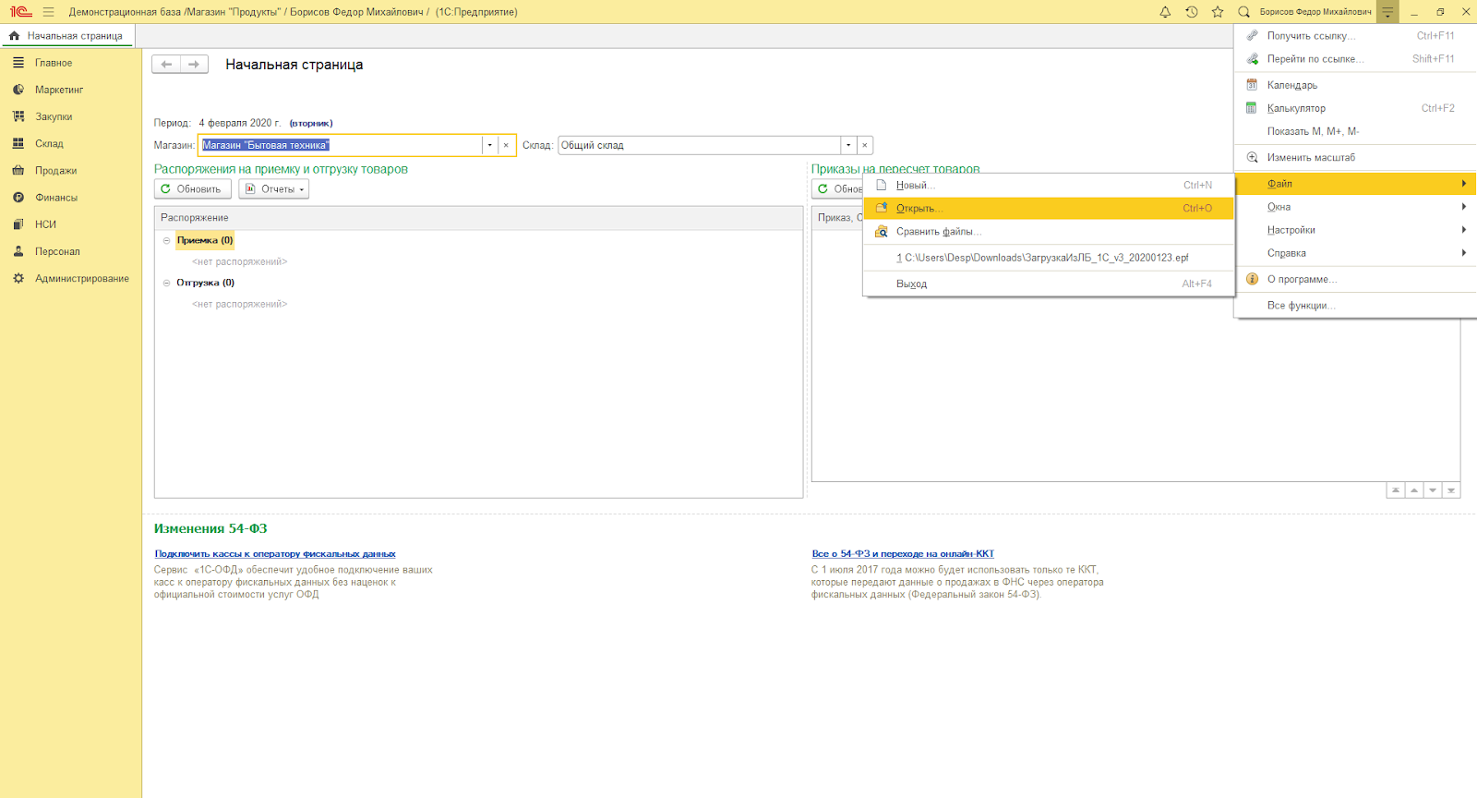Clear the Склад field with its x button
This screenshot has width=1477, height=798.
coord(865,145)
